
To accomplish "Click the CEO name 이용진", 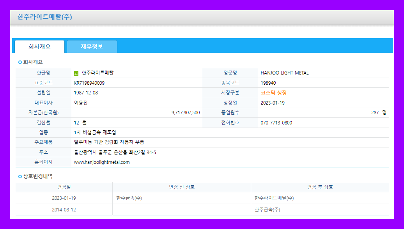I will coord(81,103).
